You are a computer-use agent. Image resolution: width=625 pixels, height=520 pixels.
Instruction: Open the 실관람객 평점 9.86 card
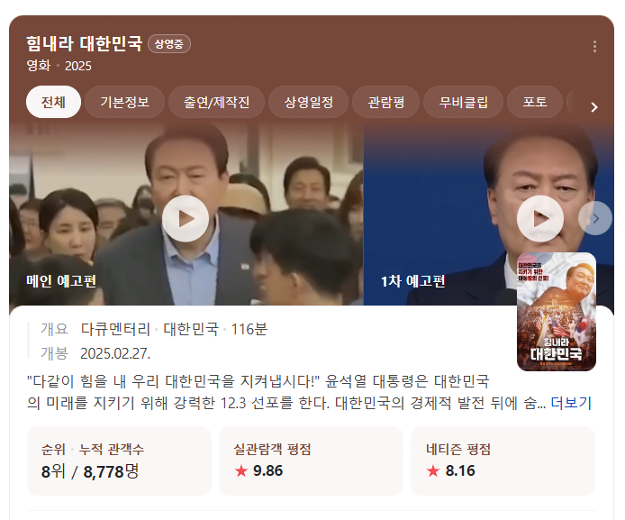point(311,461)
